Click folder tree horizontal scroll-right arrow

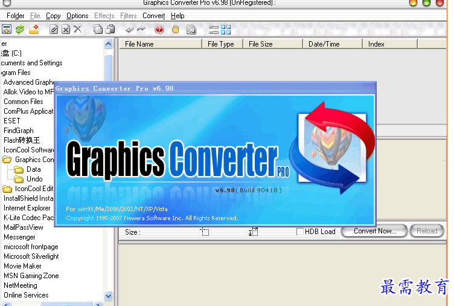tap(98, 304)
